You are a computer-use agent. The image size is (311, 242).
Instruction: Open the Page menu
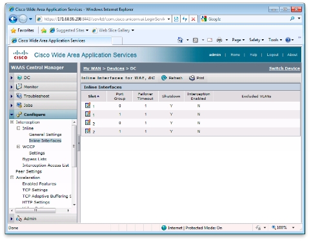[x=238, y=40]
